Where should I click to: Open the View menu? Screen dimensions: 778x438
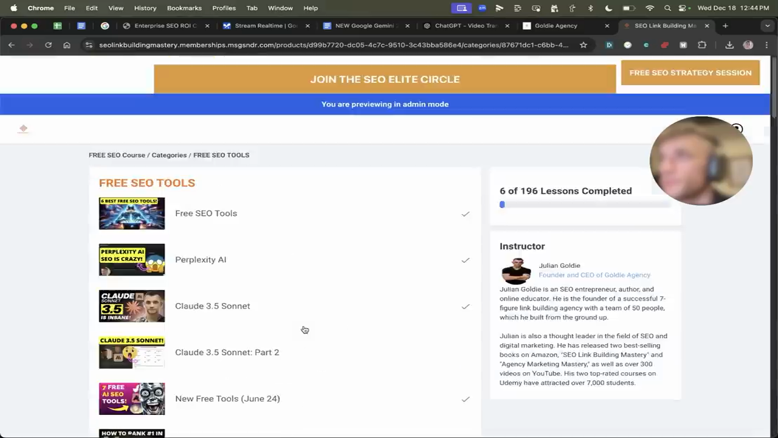tap(115, 8)
